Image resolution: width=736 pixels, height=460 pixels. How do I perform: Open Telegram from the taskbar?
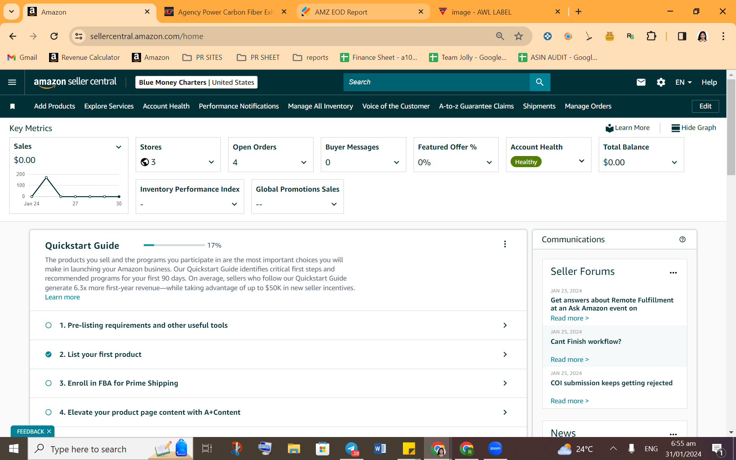(x=351, y=449)
